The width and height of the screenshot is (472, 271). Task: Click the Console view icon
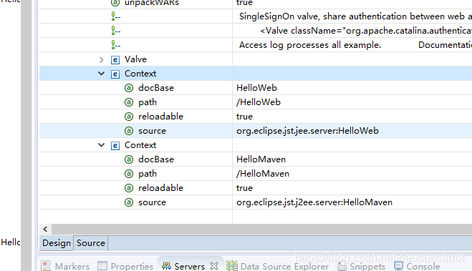coord(398,265)
